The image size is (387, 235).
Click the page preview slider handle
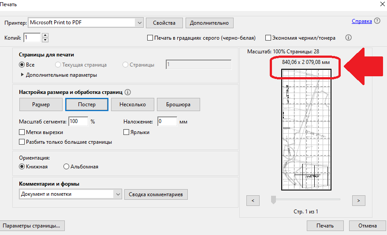click(x=273, y=200)
